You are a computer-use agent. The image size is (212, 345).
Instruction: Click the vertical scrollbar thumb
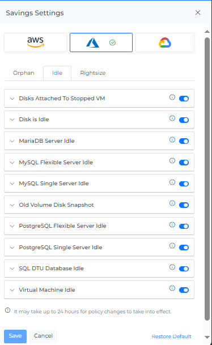pos(207,179)
